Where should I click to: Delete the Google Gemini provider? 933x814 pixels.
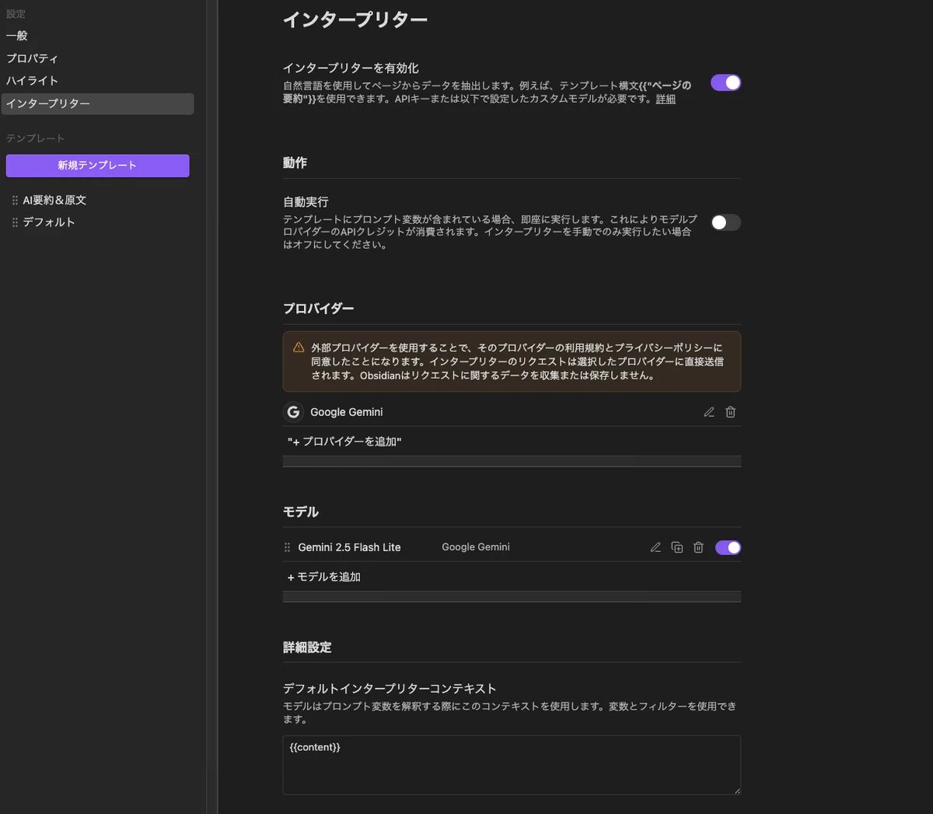(x=731, y=412)
